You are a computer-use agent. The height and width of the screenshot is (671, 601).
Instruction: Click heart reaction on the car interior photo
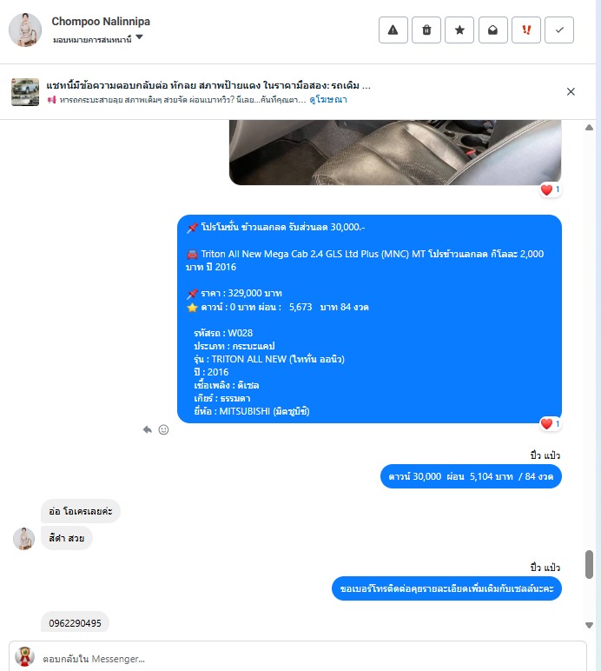tap(550, 189)
